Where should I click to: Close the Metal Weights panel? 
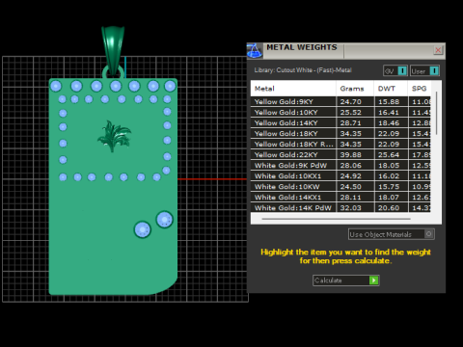point(438,50)
